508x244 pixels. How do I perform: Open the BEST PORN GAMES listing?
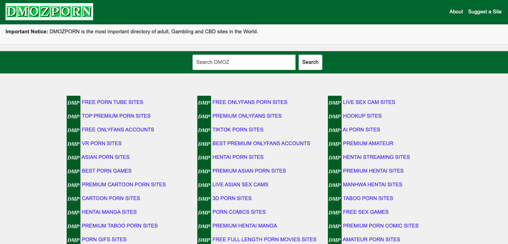pyautogui.click(x=106, y=171)
